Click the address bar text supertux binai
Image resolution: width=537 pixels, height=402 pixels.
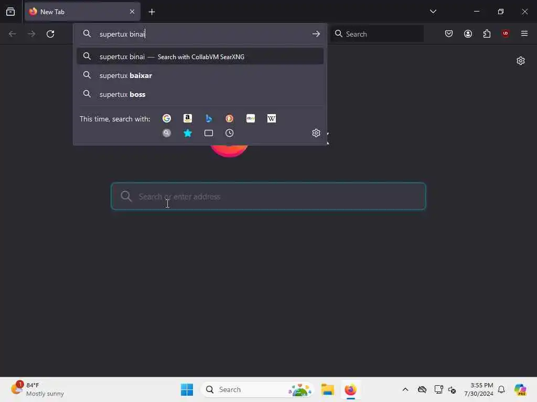coord(122,34)
